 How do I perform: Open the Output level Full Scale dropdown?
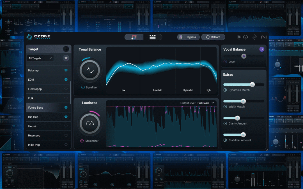pos(206,103)
